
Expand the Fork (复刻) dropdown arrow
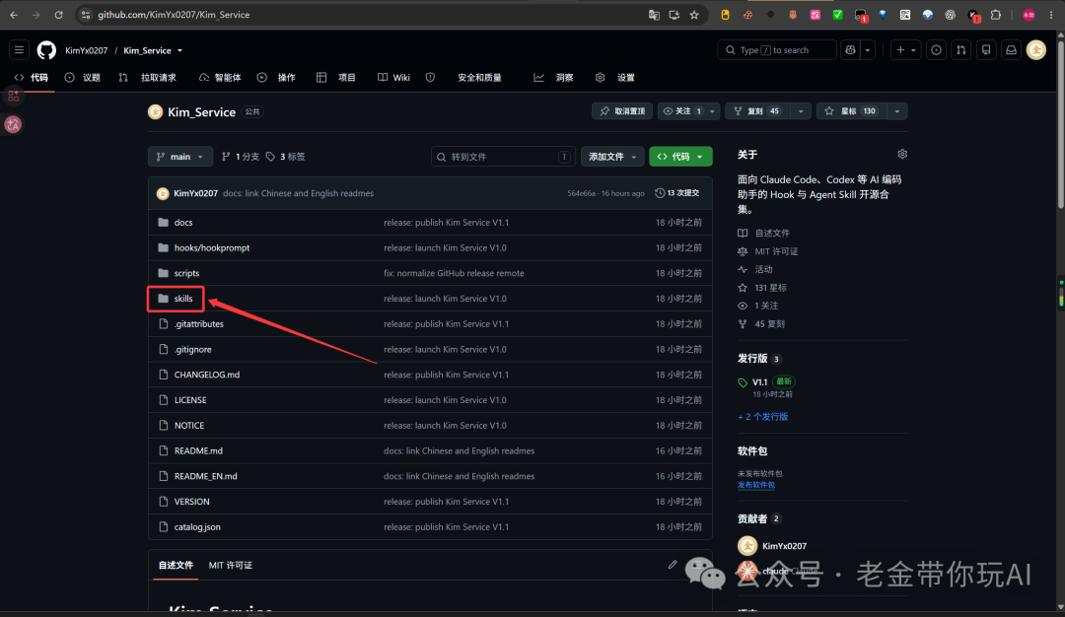pos(801,111)
